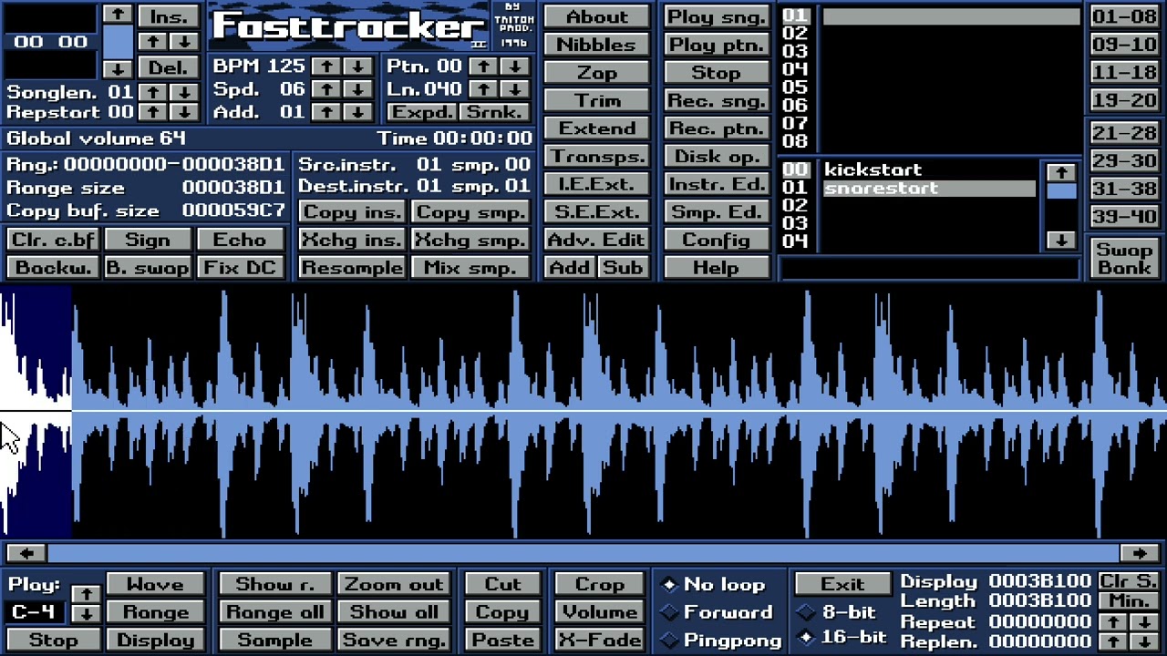Decrease Ptn. number with down arrow
This screenshot has width=1167, height=656.
(515, 67)
